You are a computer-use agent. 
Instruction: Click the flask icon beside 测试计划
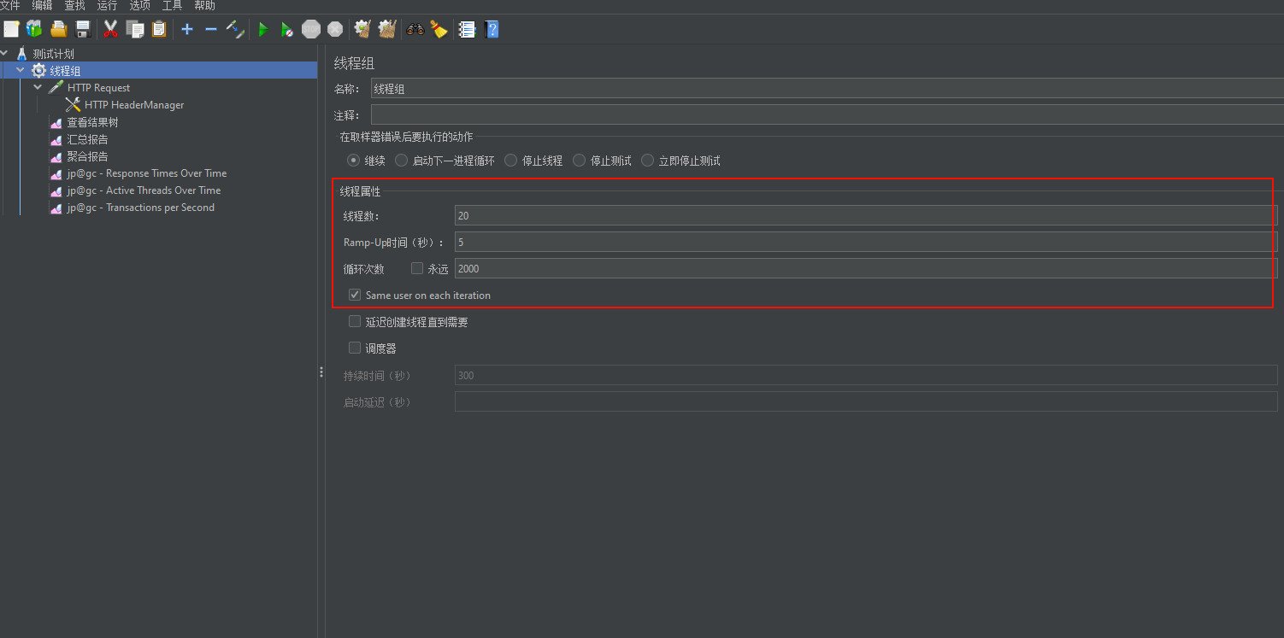tap(22, 54)
